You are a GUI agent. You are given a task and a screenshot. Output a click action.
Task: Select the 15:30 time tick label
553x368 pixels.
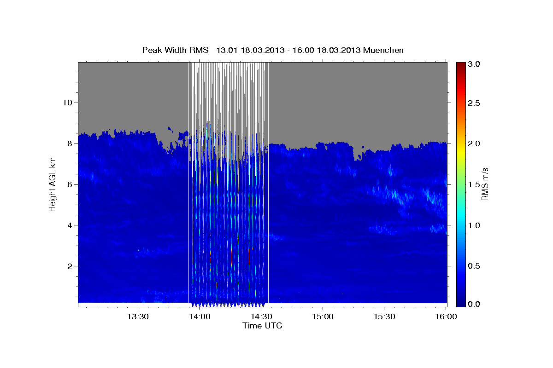384,317
